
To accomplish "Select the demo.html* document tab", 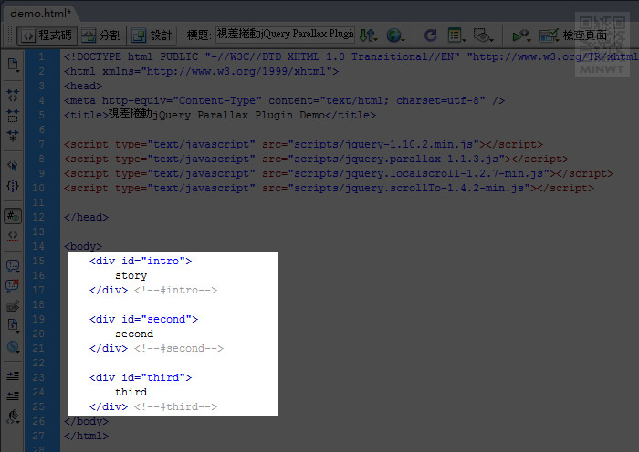I will pos(40,14).
